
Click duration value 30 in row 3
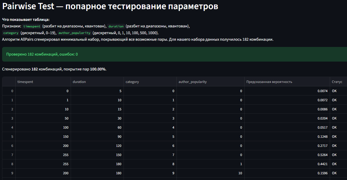coord(97,118)
